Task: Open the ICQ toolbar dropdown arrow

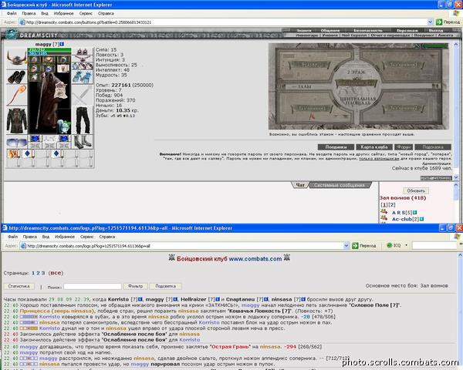Action: click(x=407, y=245)
